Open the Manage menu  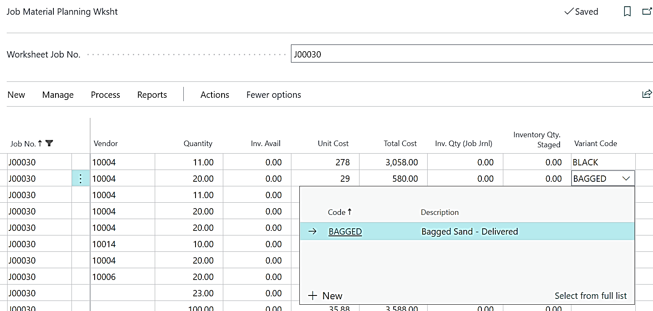coord(58,95)
